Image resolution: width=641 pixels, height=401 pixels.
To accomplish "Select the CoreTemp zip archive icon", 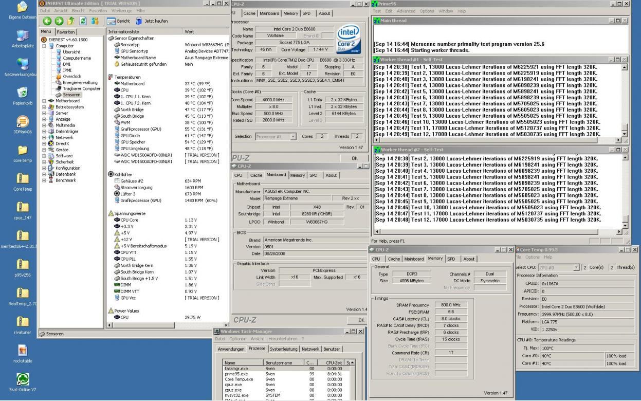I will (x=23, y=181).
